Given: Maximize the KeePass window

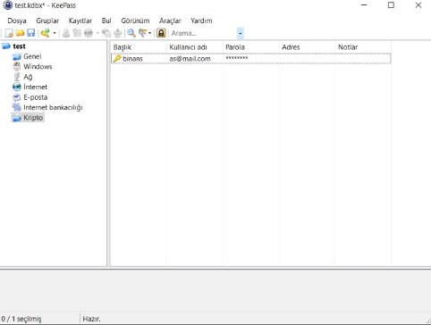Looking at the screenshot, I should [391, 5].
